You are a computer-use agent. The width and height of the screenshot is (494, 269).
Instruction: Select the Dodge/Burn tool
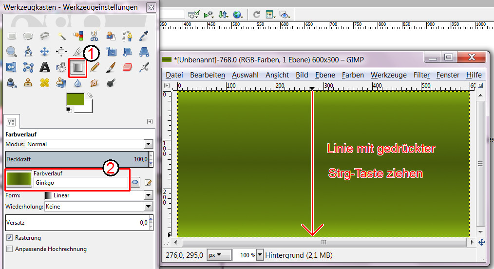pyautogui.click(x=111, y=83)
